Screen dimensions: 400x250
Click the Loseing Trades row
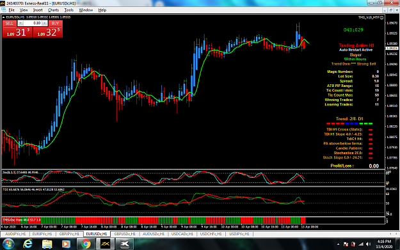click(x=351, y=104)
